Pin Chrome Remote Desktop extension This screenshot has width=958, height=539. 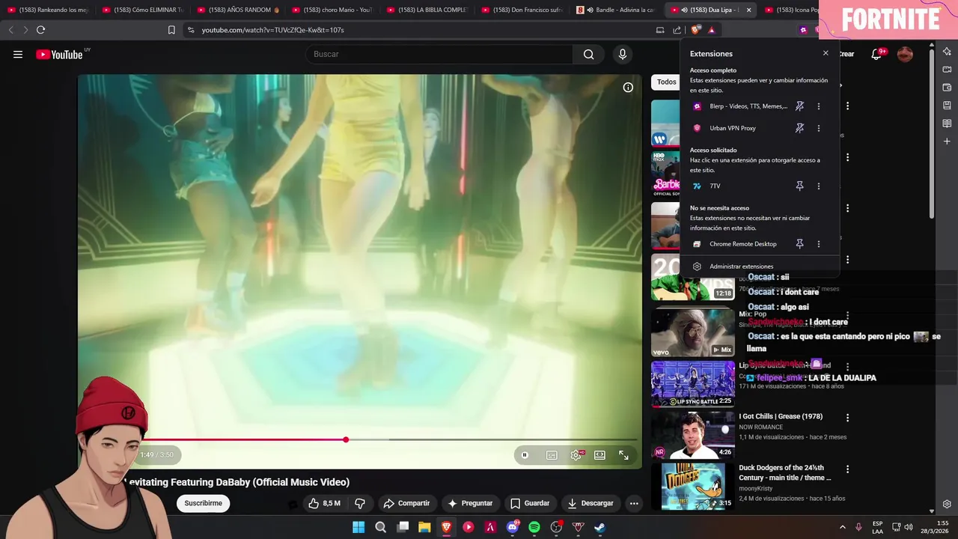point(799,244)
